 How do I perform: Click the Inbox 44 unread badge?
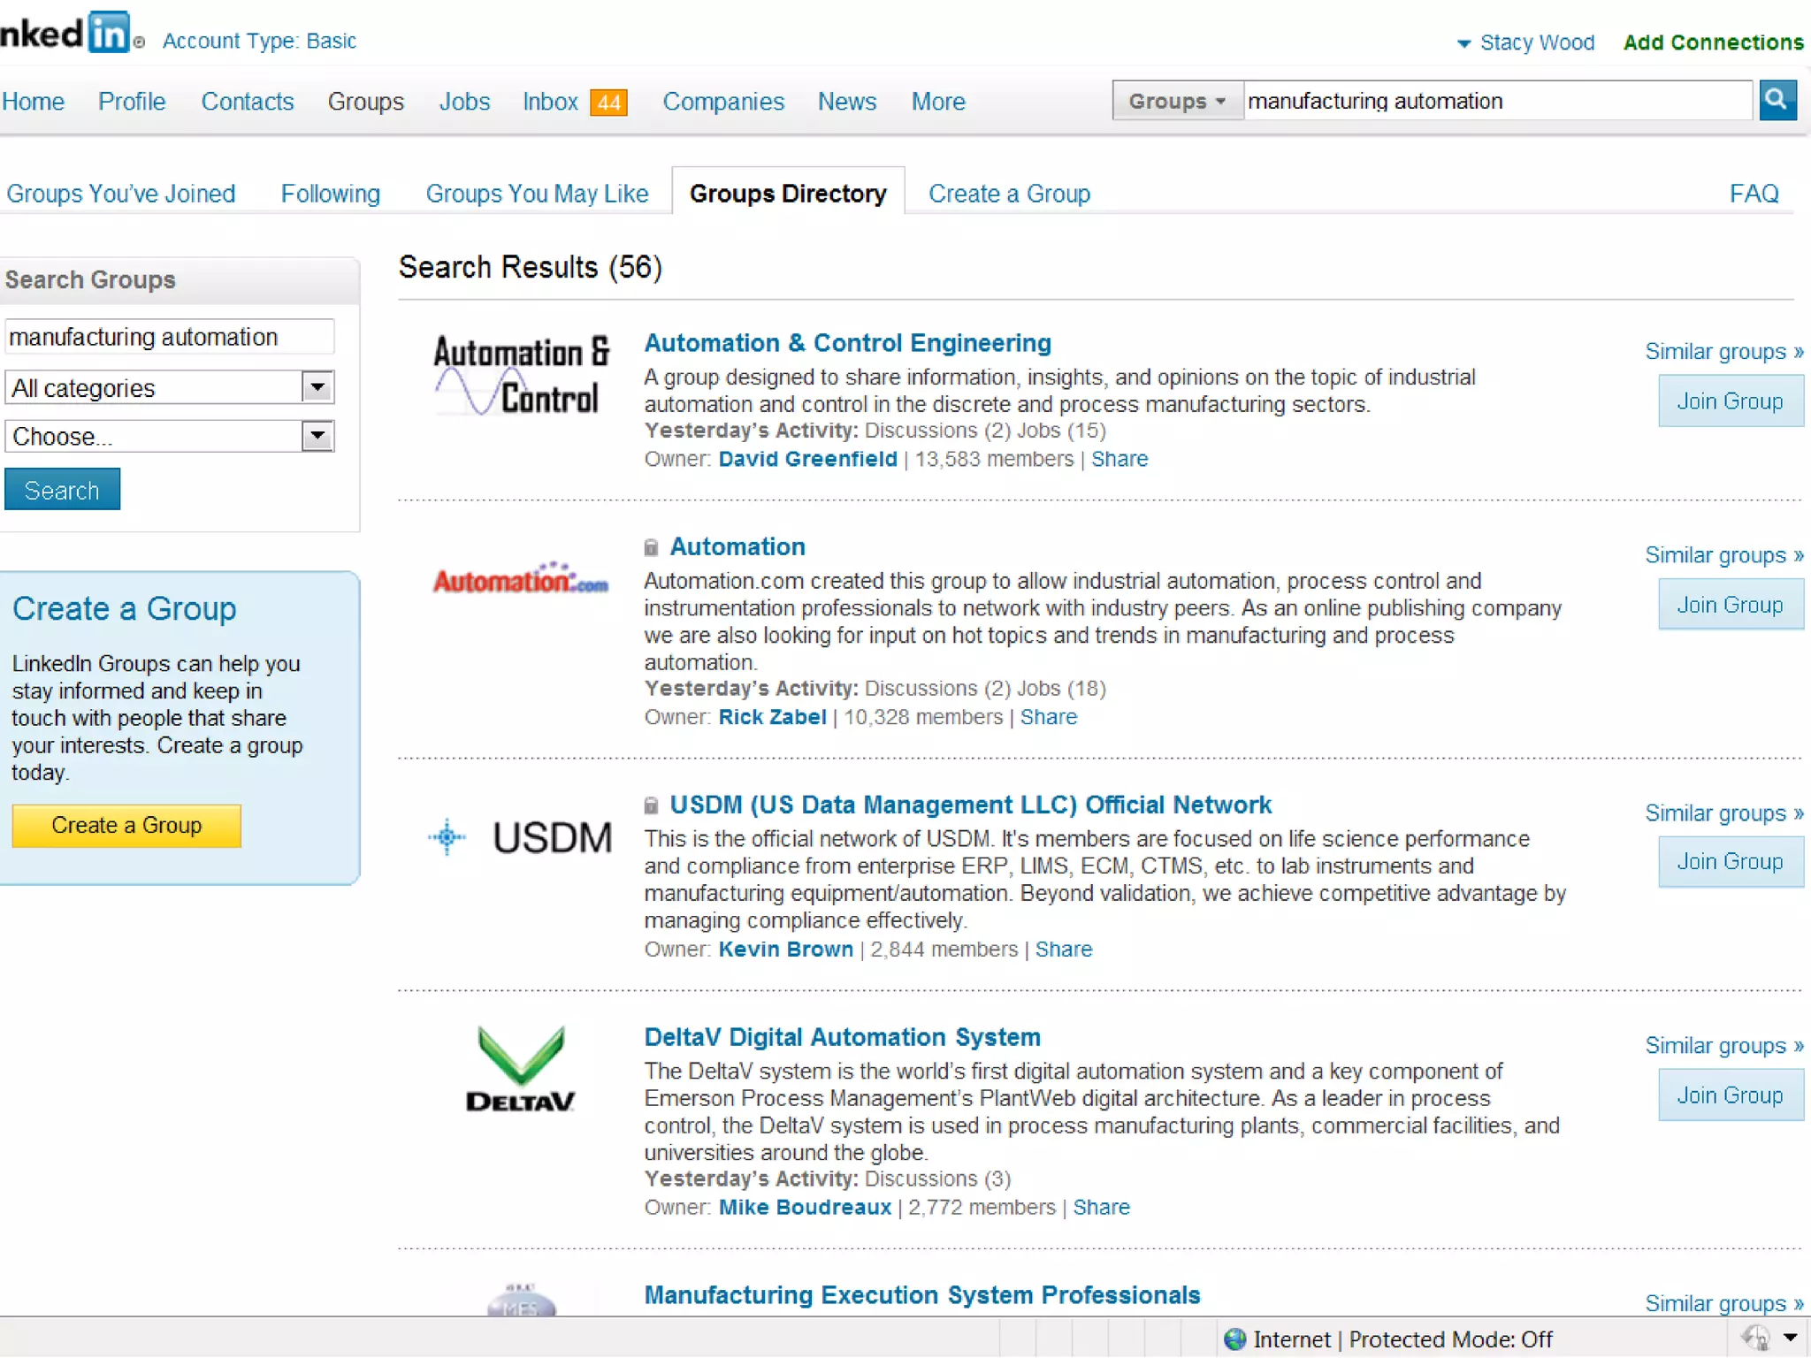click(608, 103)
